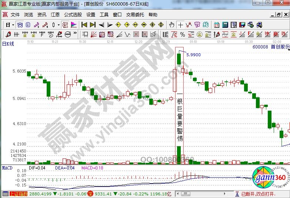290x198 pixels.
Task: Click the calendar icon in top toolbar
Action: (x=217, y=25)
